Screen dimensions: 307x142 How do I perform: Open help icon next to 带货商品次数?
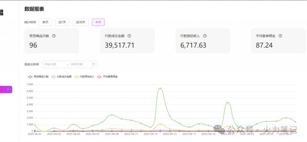tap(54, 36)
